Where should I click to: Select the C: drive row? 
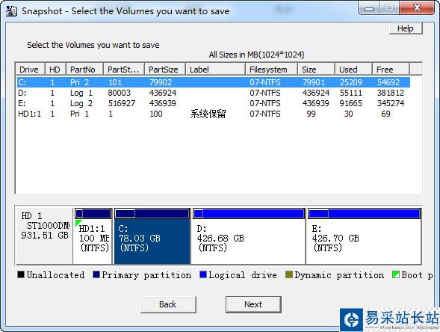click(x=213, y=82)
